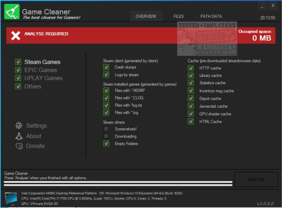282x208 pixels.
Task: Click the GPU: VMware SVGA 3D text
Action: pos(39,204)
